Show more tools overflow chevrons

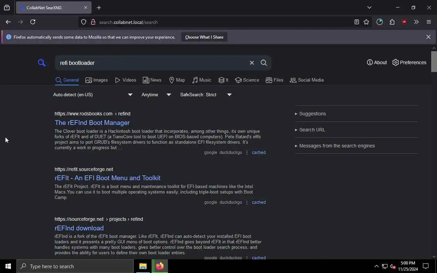tap(416, 22)
